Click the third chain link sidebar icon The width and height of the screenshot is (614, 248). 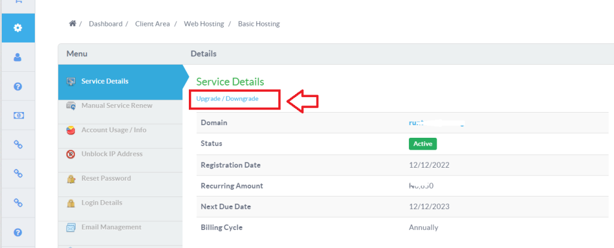tap(18, 202)
